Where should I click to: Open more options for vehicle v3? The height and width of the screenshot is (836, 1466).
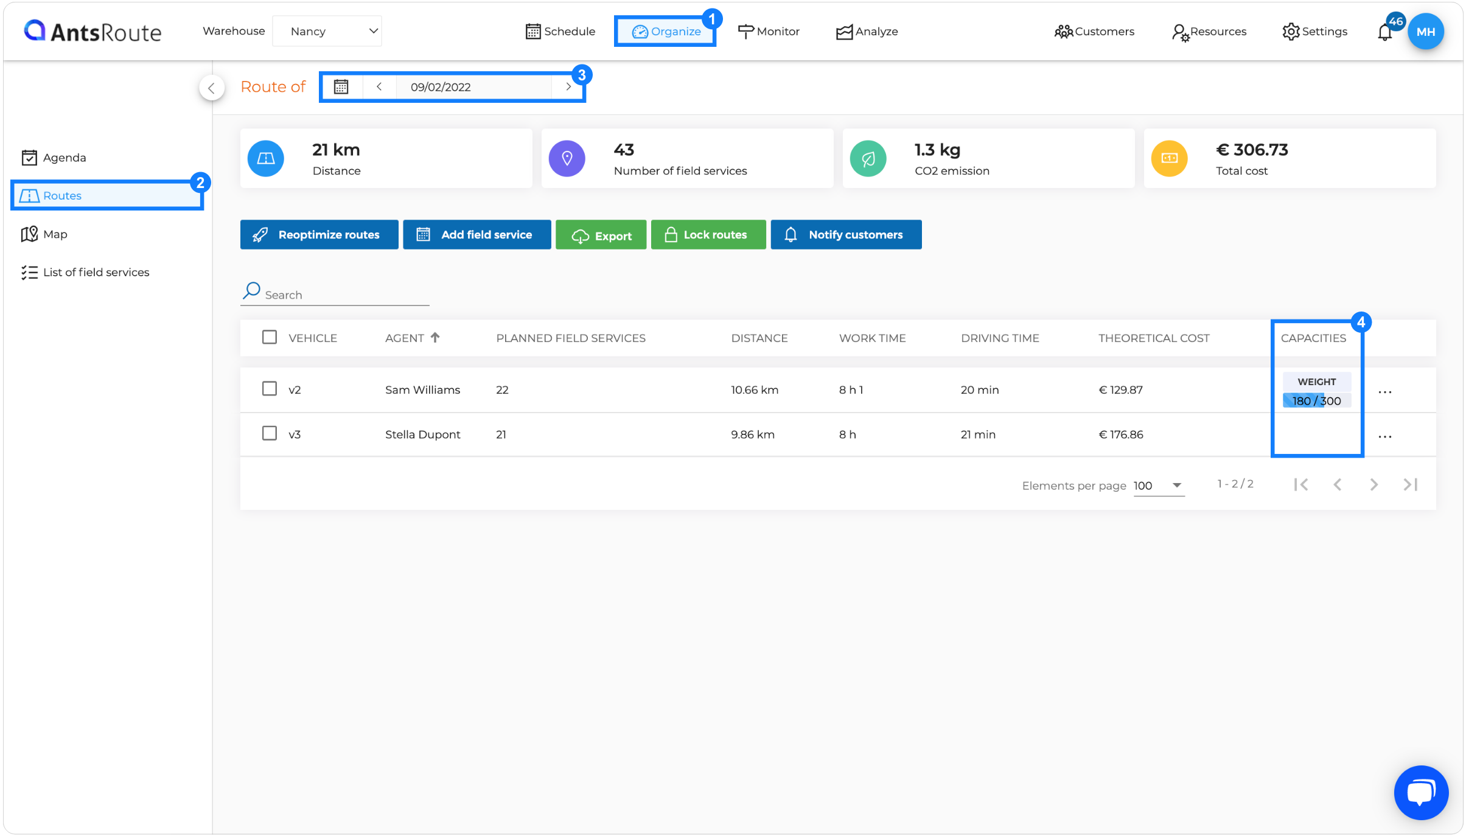[1385, 436]
